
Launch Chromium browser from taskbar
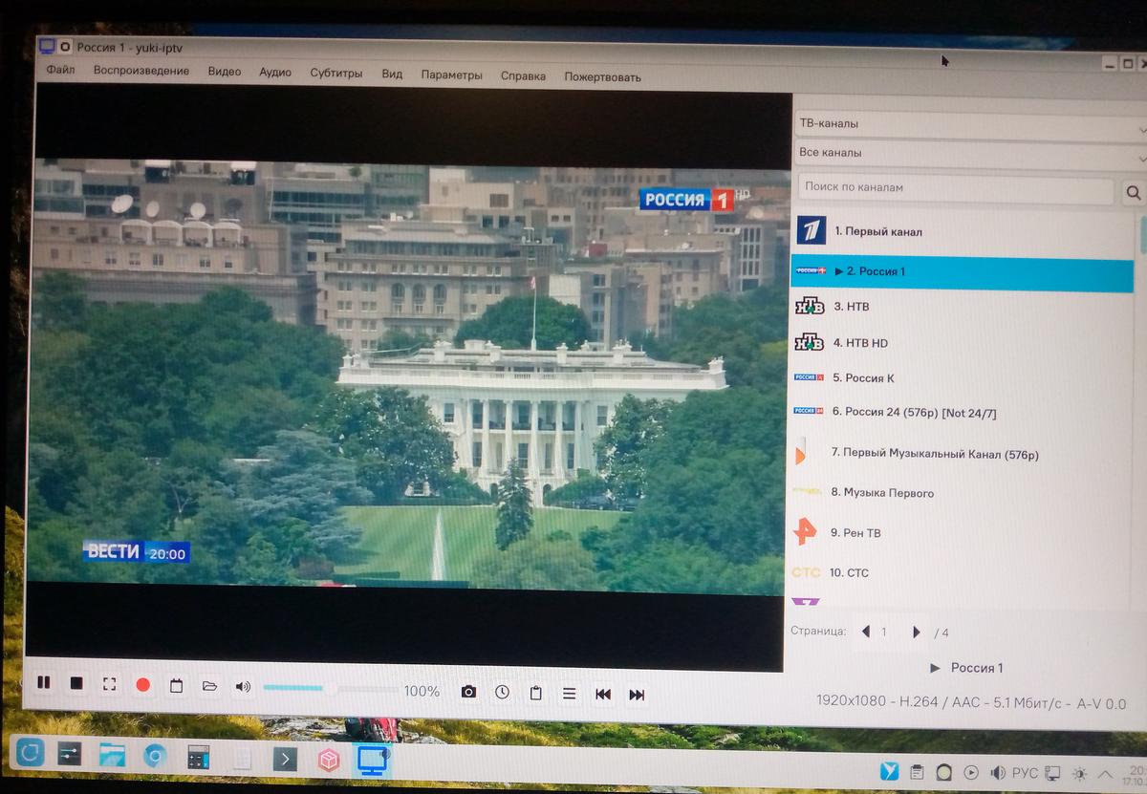pos(155,757)
